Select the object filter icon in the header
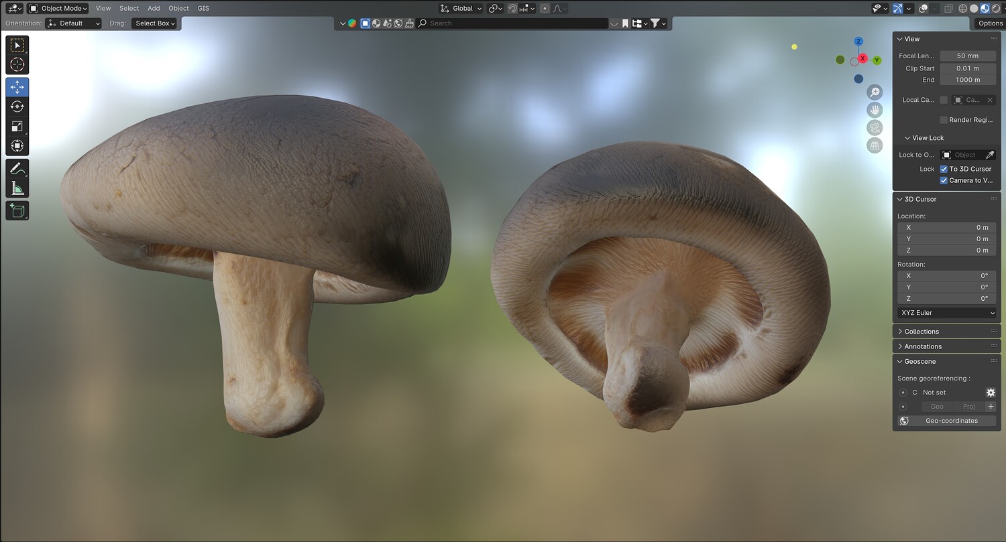The width and height of the screenshot is (1006, 542). coord(366,23)
